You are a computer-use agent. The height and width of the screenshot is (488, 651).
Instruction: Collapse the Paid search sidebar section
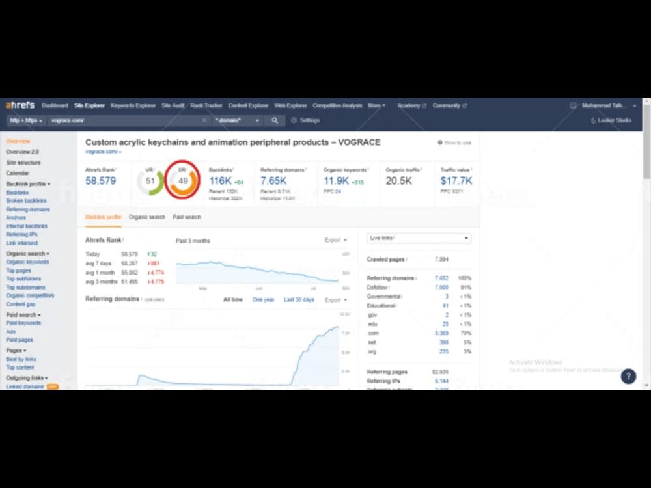(x=23, y=315)
